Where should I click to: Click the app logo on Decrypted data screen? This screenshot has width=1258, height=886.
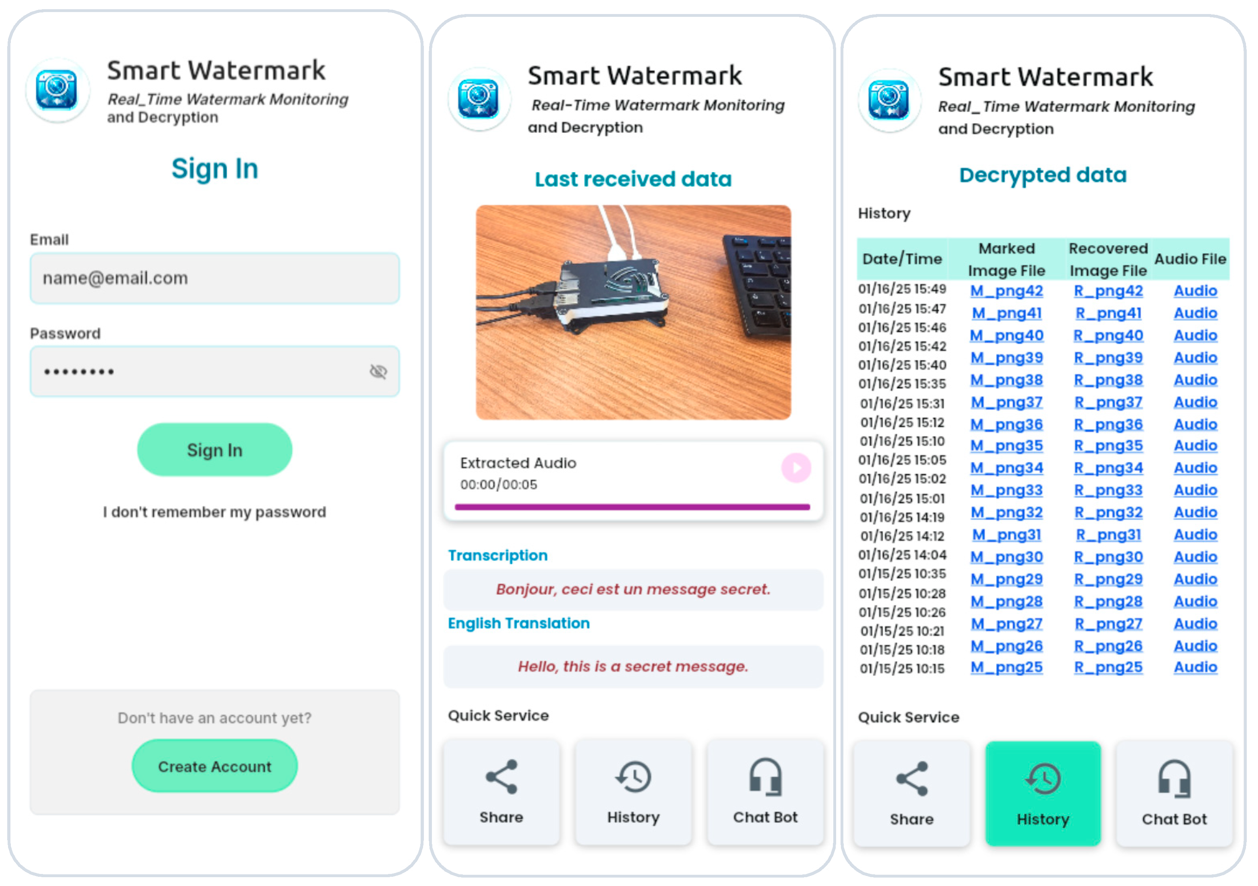889,100
